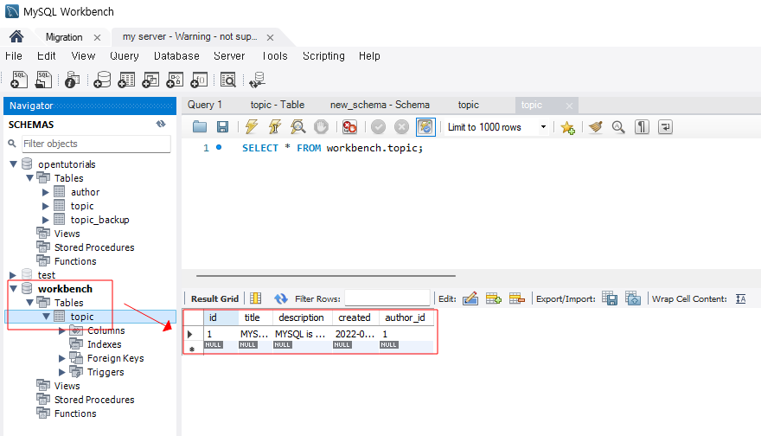Open the Database menu

pyautogui.click(x=176, y=56)
